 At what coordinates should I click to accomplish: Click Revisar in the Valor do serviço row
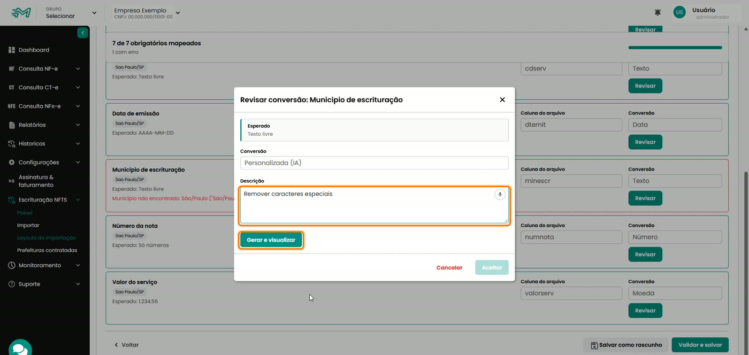pyautogui.click(x=645, y=311)
